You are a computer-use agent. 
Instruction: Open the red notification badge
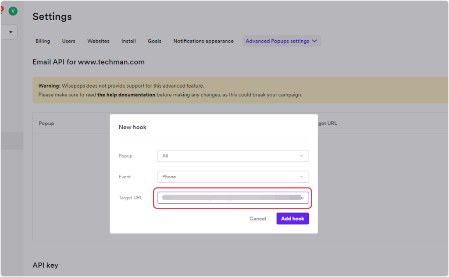pyautogui.click(x=1, y=8)
